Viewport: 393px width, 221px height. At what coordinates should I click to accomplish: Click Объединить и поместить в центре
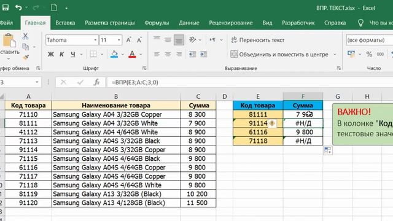tap(279, 54)
